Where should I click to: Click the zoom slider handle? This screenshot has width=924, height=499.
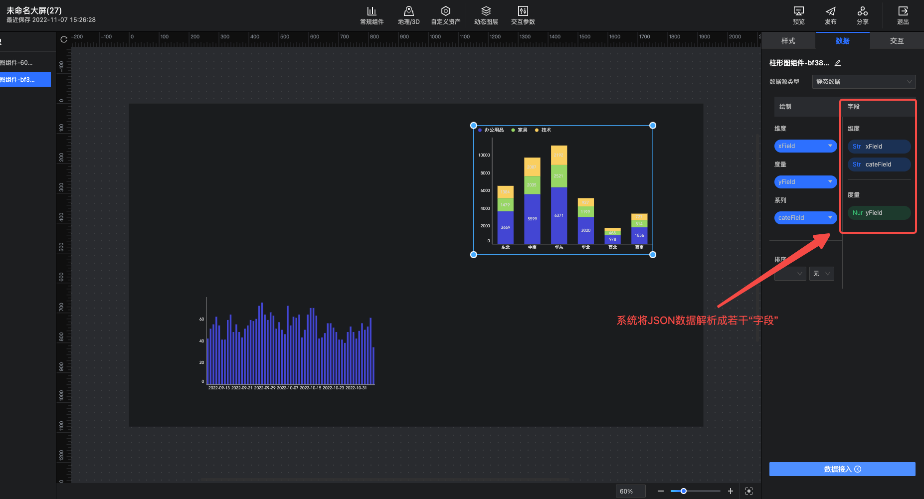(x=684, y=491)
